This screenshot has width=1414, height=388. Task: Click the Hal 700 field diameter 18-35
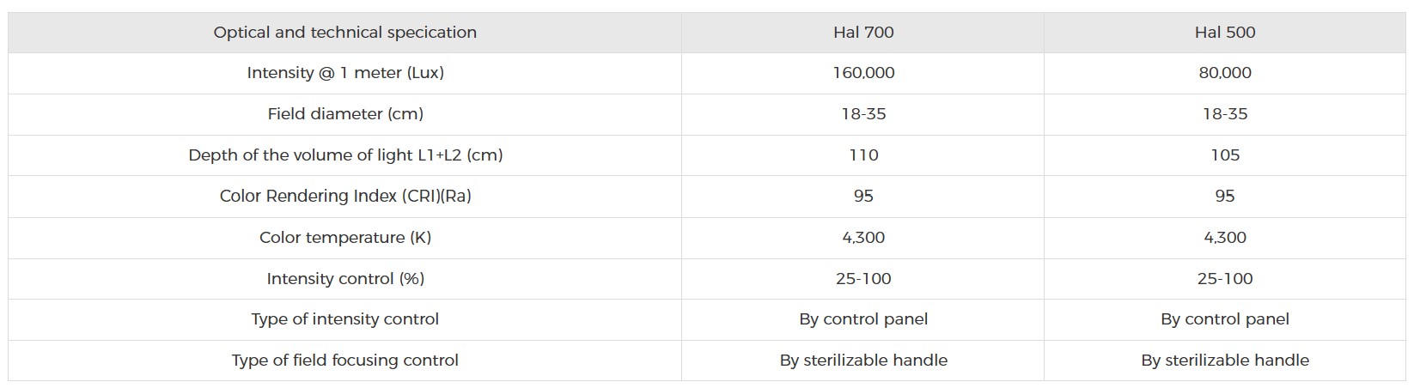tap(863, 114)
